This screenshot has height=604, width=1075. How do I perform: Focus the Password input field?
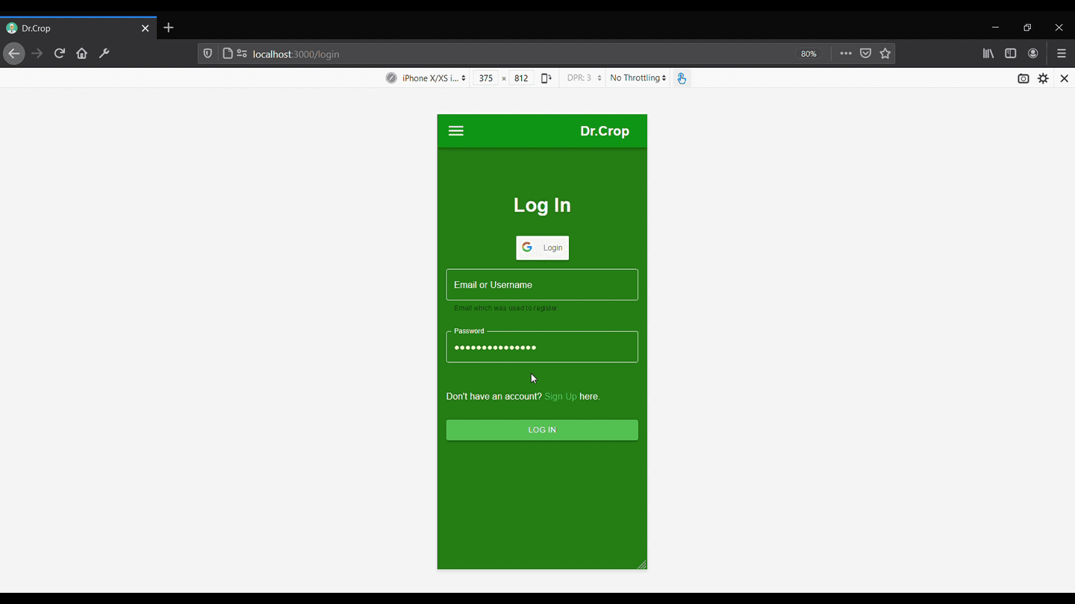point(542,347)
